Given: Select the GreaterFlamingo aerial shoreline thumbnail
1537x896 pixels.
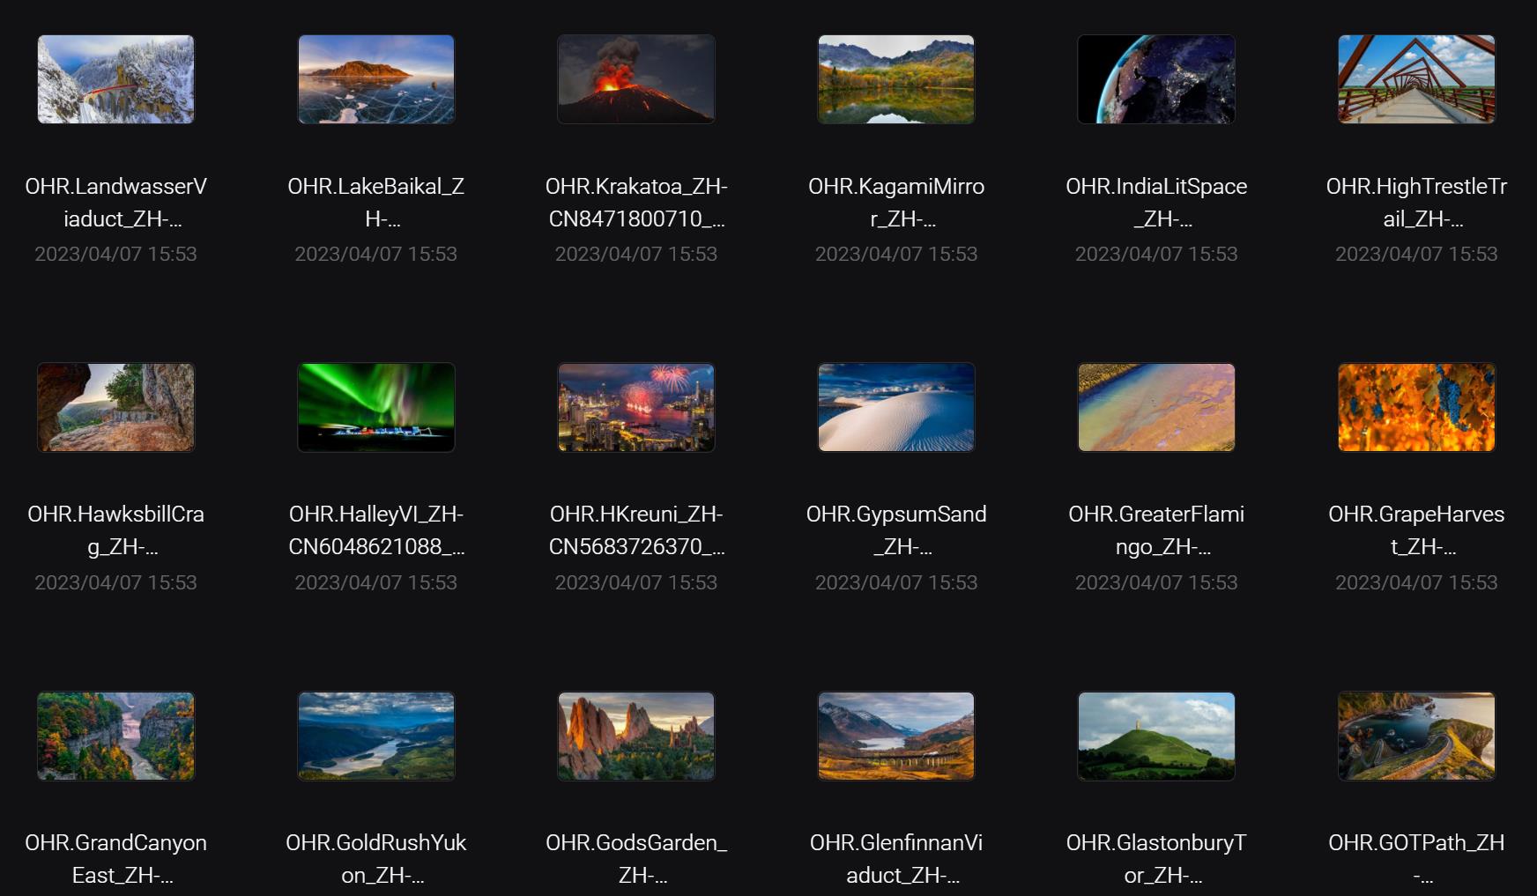Looking at the screenshot, I should coord(1156,407).
